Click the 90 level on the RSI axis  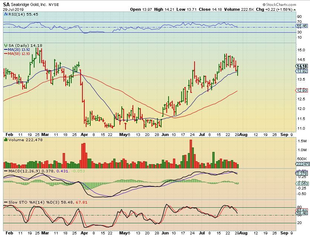coord(299,17)
